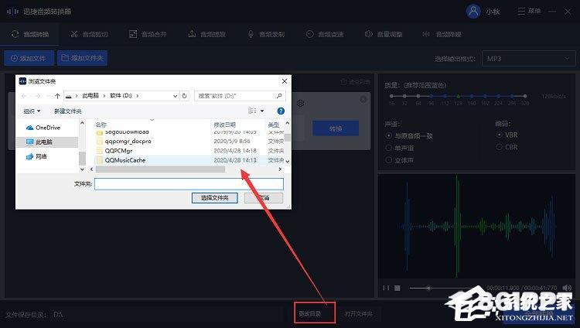The width and height of the screenshot is (580, 328).
Task: Select 立体声 radio button
Action: [400, 160]
